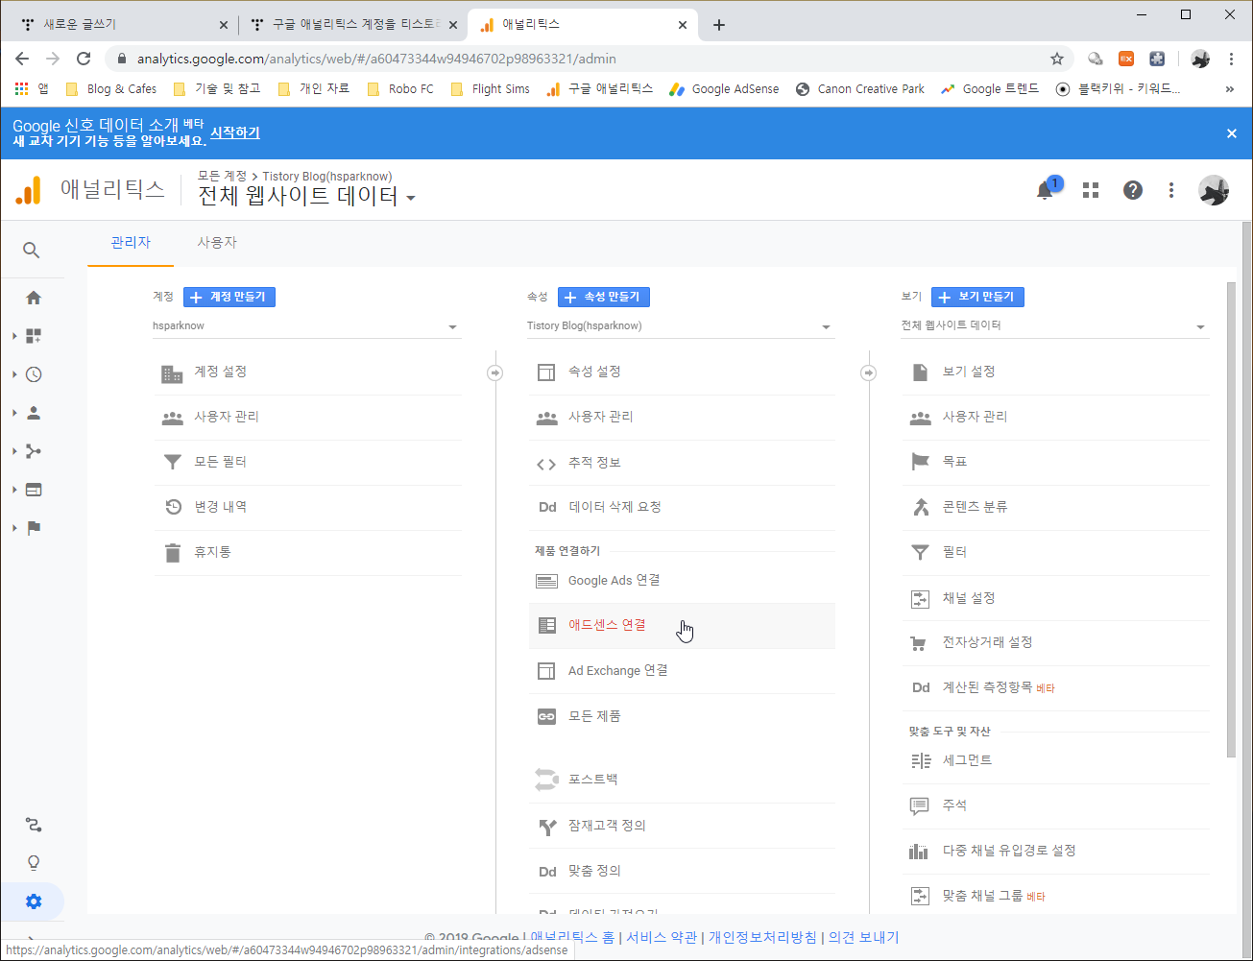Open real-time clock icon in sidebar
Screen dimensions: 1253x961
coord(34,374)
